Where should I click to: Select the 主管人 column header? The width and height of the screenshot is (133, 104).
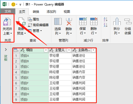(60, 50)
